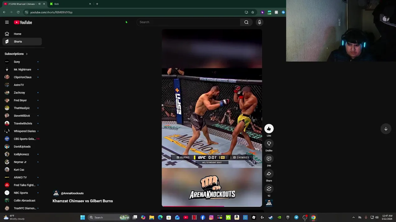
Task: Seek using the red progress bar
Action: (x=212, y=206)
